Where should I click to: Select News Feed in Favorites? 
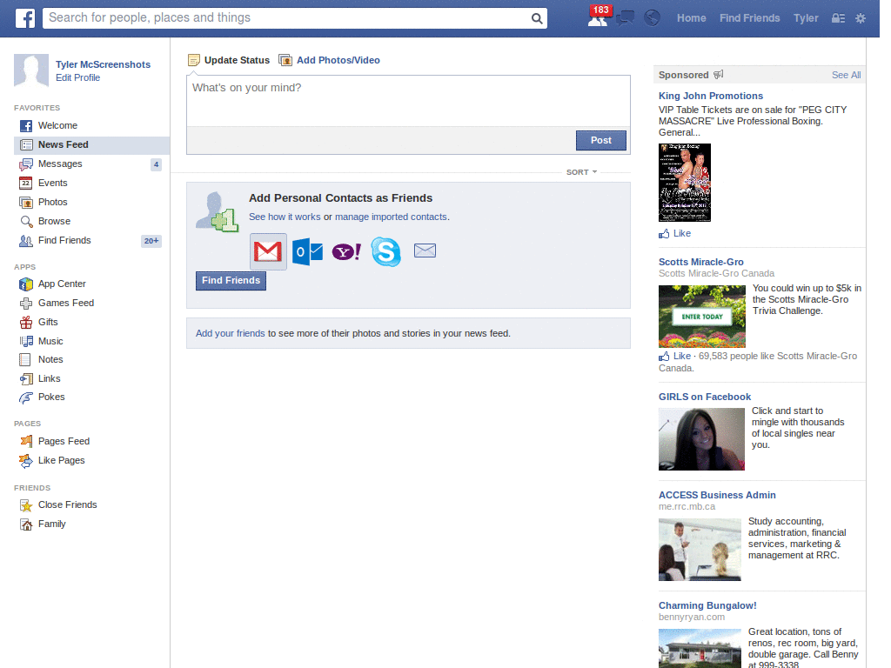[91, 145]
